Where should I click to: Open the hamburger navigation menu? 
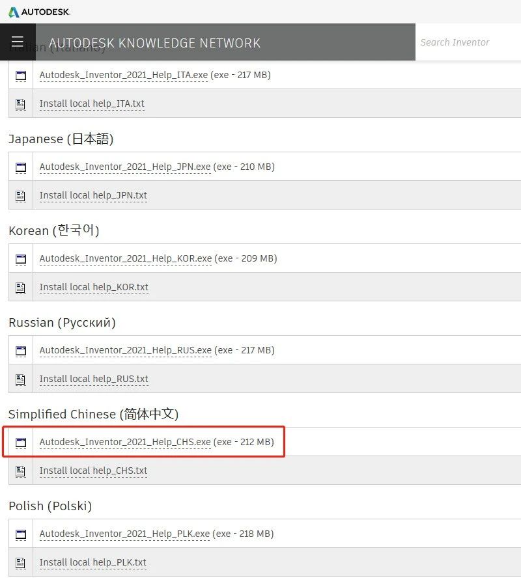17,42
